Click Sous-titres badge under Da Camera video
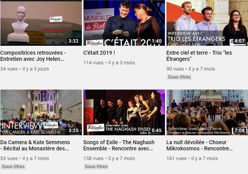 (13, 167)
